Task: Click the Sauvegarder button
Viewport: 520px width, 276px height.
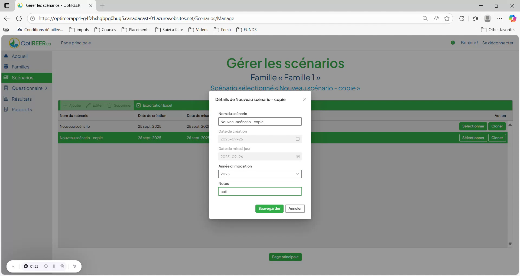Action: tap(269, 208)
